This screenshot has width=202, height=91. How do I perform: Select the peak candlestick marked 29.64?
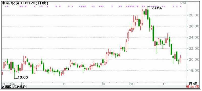pos(148,13)
